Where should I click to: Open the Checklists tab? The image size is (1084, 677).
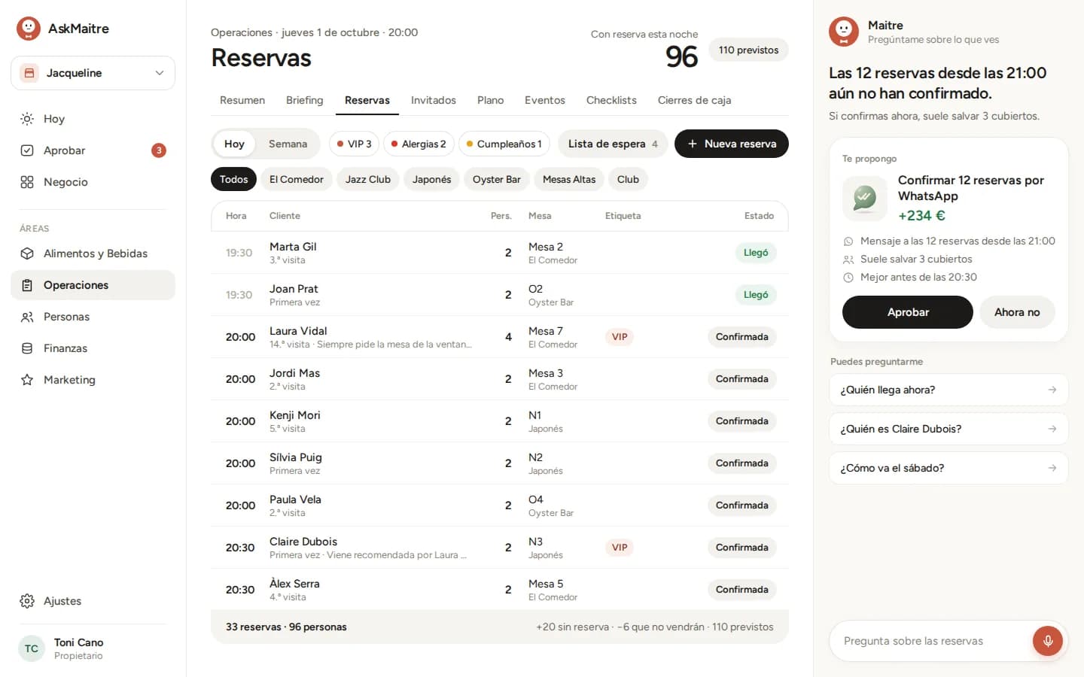coord(611,100)
